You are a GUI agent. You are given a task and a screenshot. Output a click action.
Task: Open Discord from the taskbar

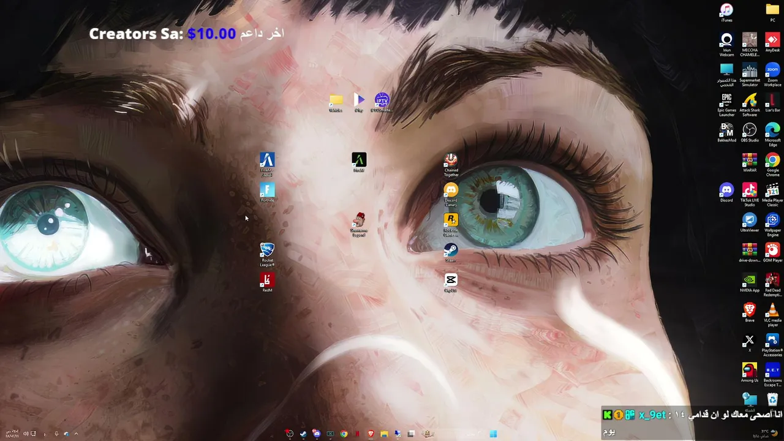[316, 434]
